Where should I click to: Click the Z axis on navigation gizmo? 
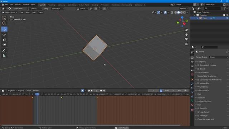182,18
